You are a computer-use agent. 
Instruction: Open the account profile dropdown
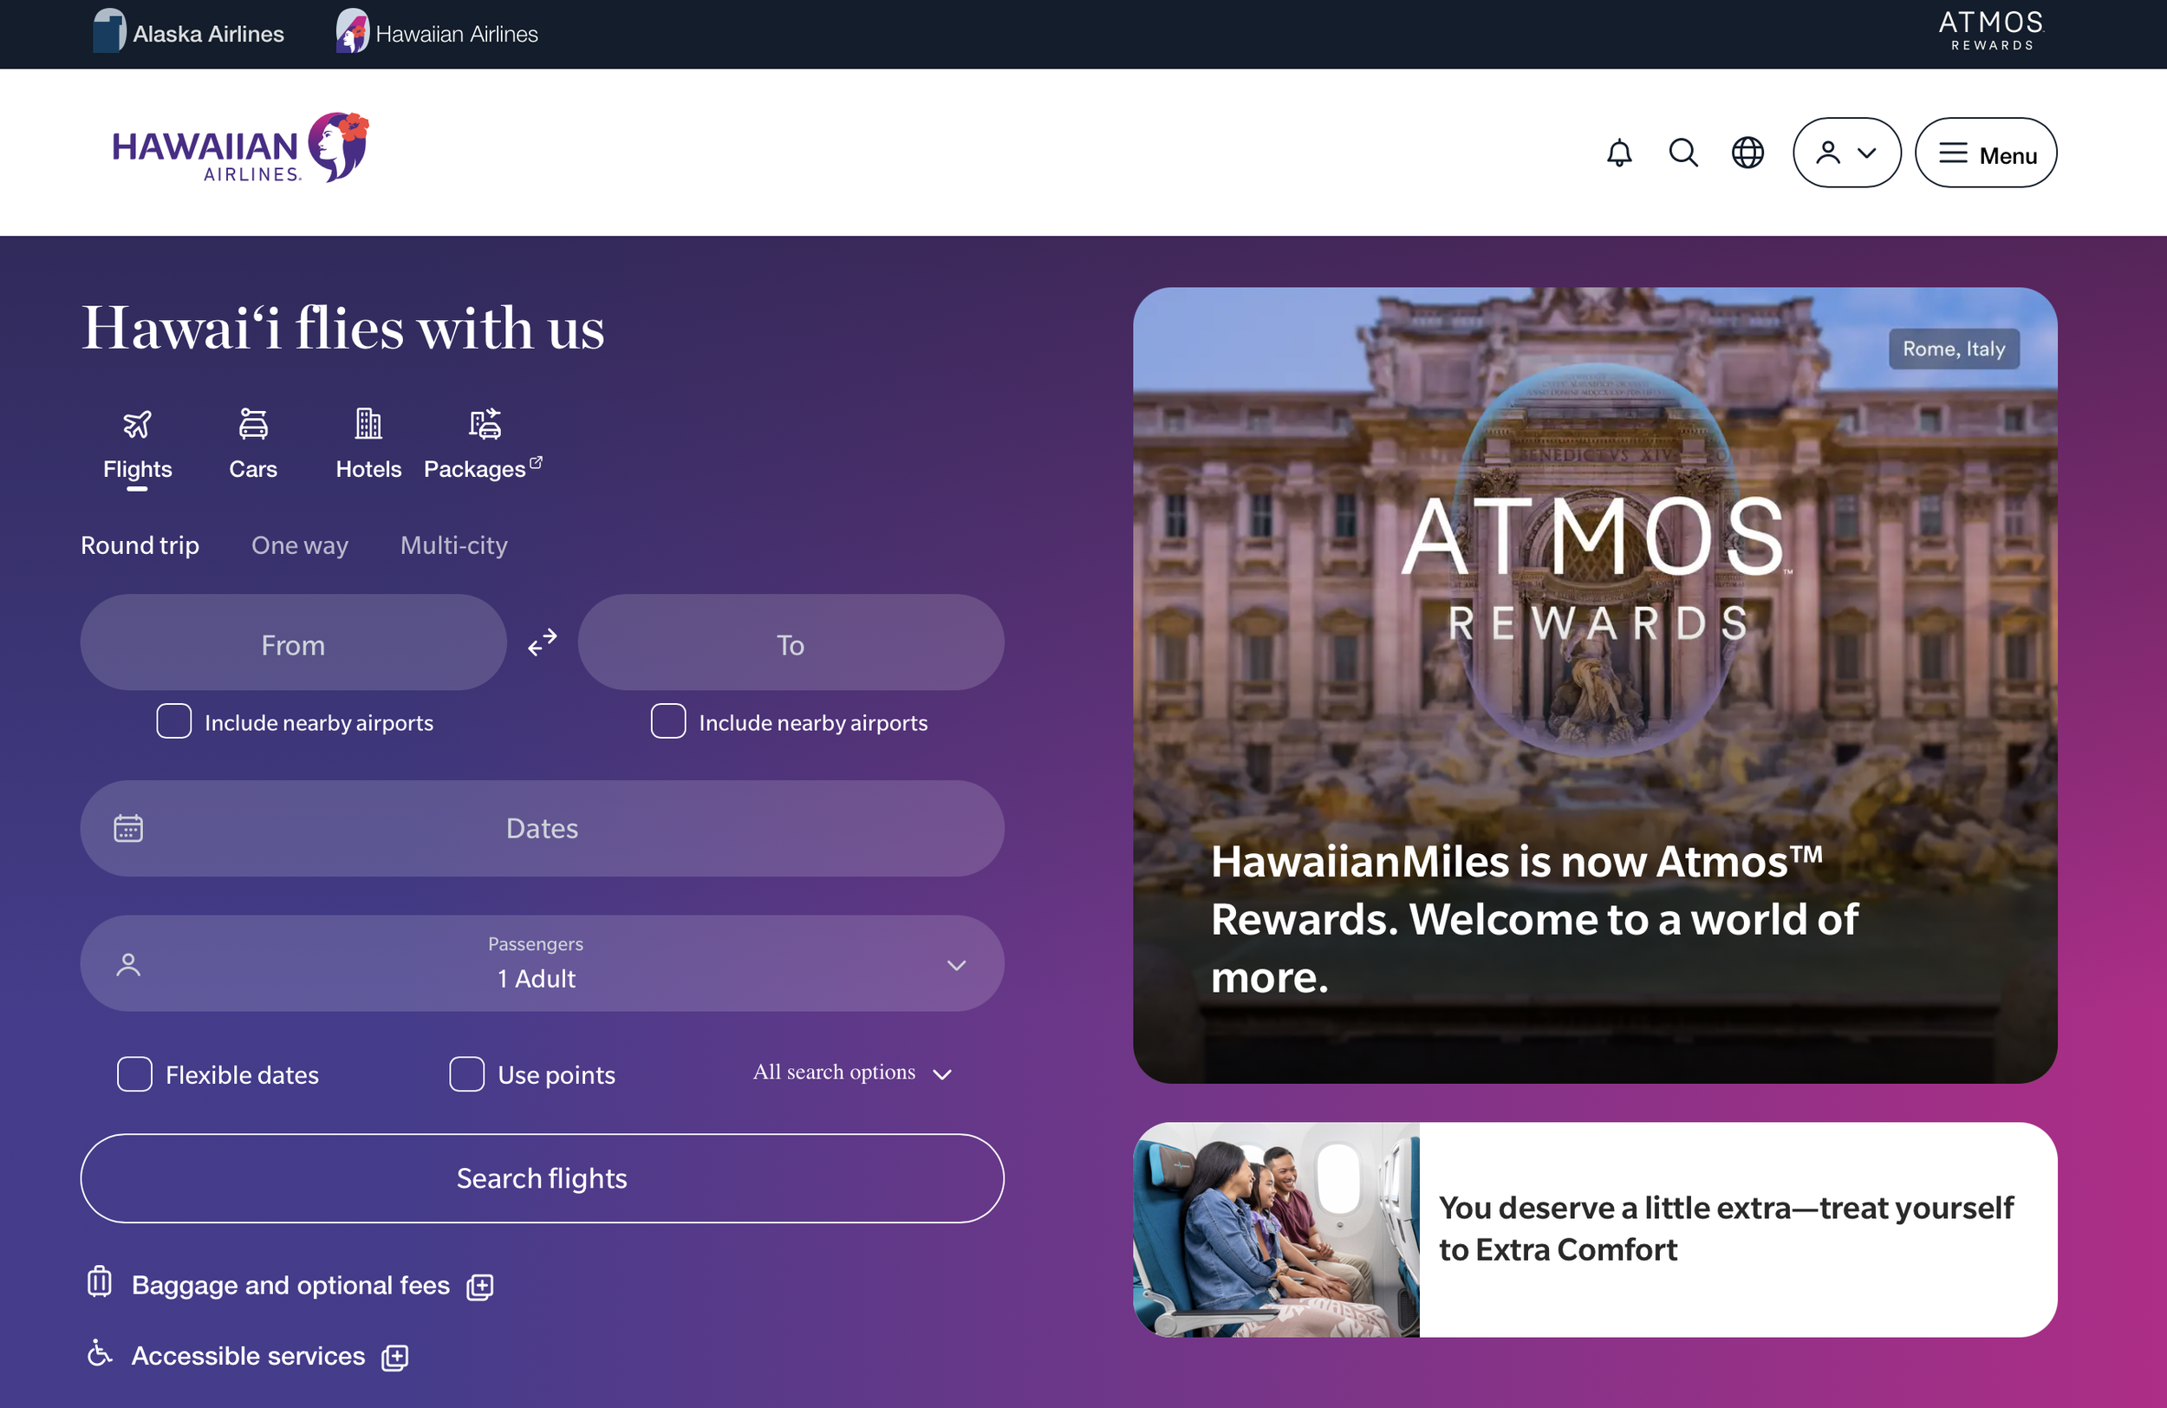(x=1845, y=153)
